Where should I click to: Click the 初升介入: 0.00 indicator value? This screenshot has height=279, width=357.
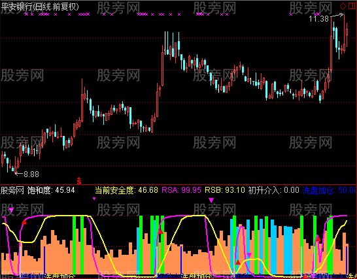(273, 190)
